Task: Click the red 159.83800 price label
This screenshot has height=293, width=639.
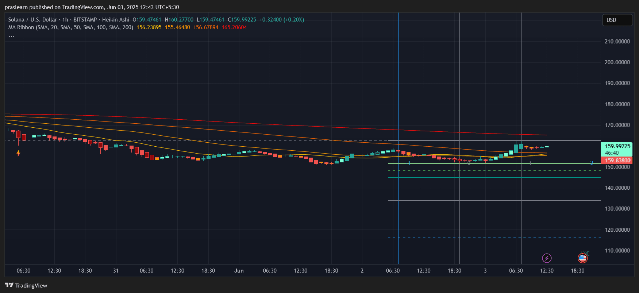Action: click(x=617, y=161)
